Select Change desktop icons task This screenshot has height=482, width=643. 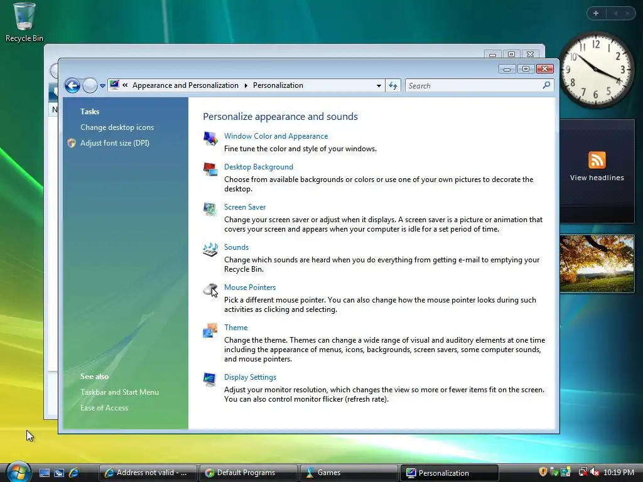117,127
